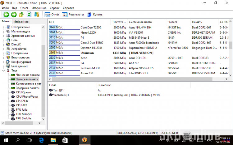The width and height of the screenshot is (233, 145).
Task: Click the green Forward arrow toolbar icon
Action: (14, 15)
